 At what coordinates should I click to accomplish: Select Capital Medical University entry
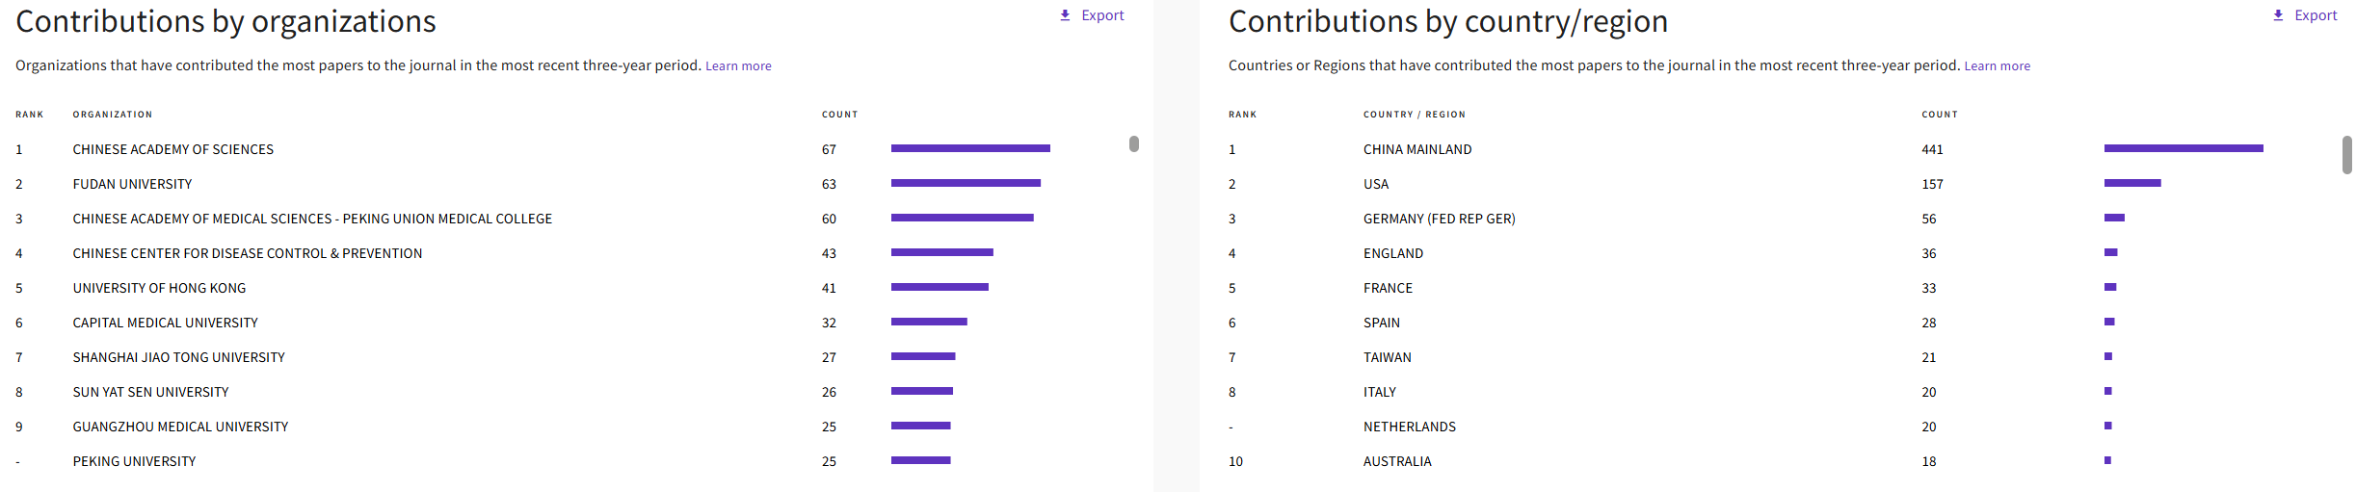[x=166, y=323]
